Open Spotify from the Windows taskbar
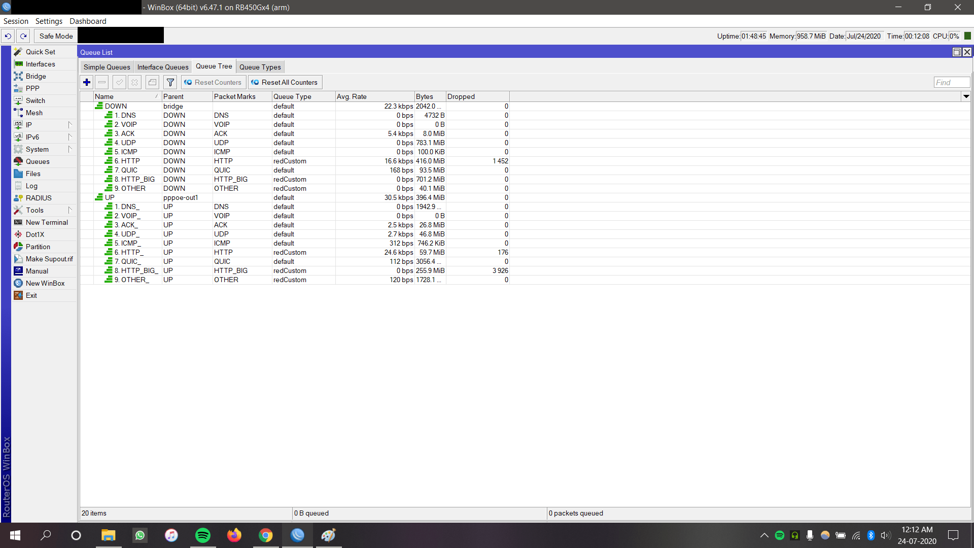The width and height of the screenshot is (974, 548). [x=203, y=535]
